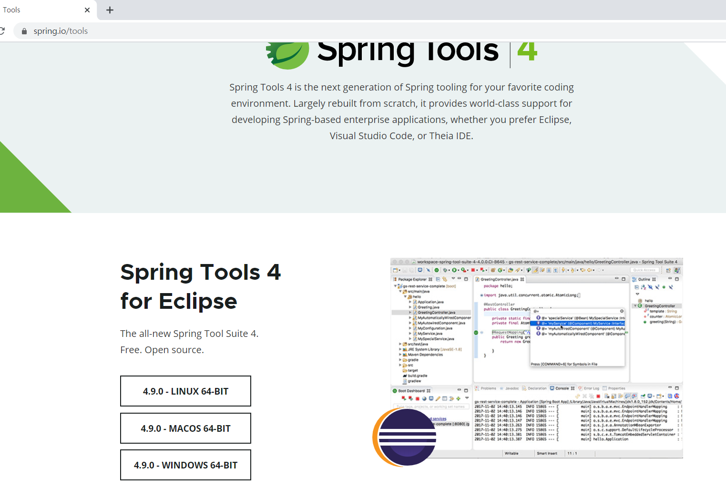Open the Eclipse IDE screenshot image

[536, 358]
